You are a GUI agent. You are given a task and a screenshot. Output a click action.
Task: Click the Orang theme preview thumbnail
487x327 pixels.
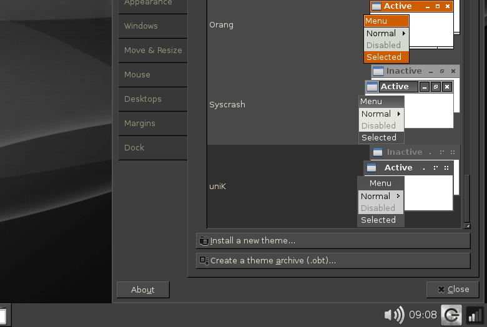pos(411,31)
